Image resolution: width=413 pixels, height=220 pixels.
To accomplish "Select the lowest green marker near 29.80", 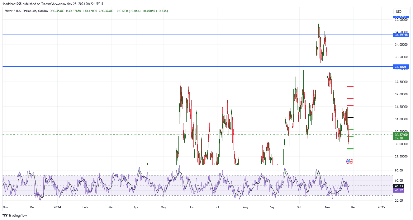I will tap(350, 149).
